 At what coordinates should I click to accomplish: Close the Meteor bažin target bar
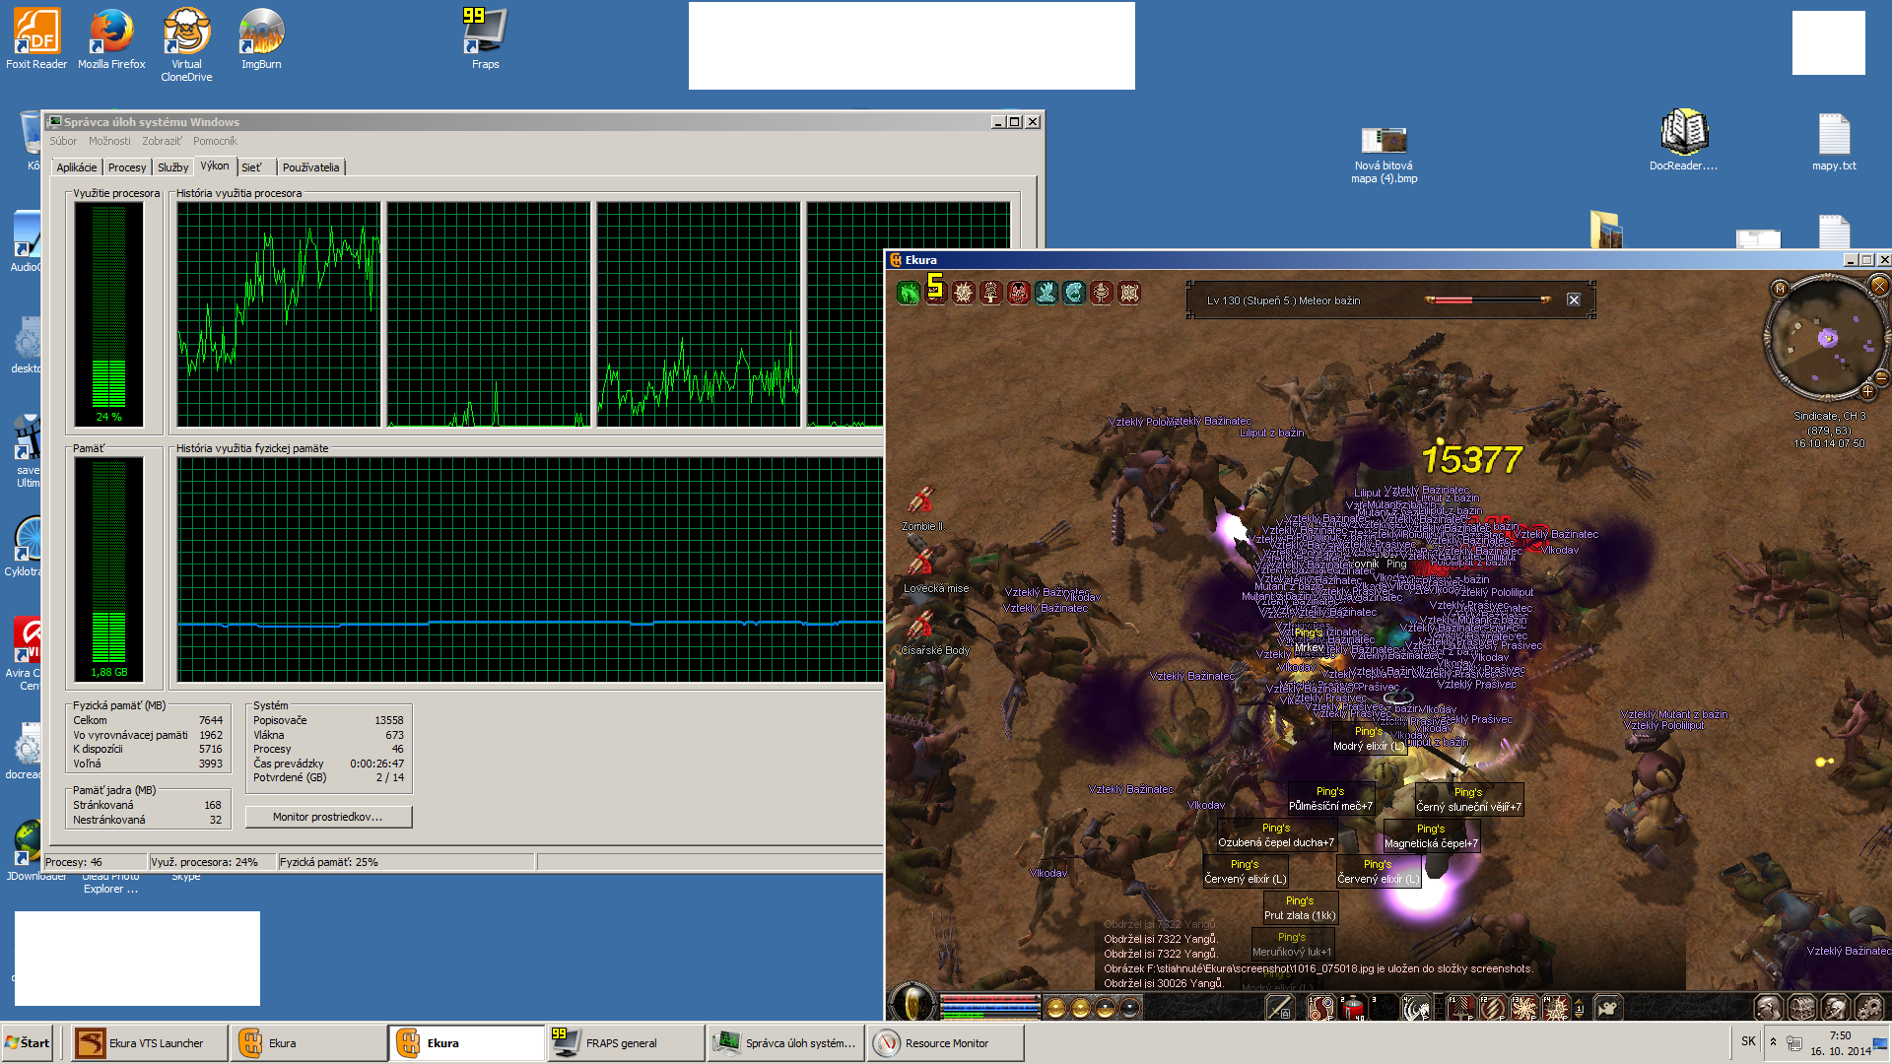pyautogui.click(x=1574, y=300)
